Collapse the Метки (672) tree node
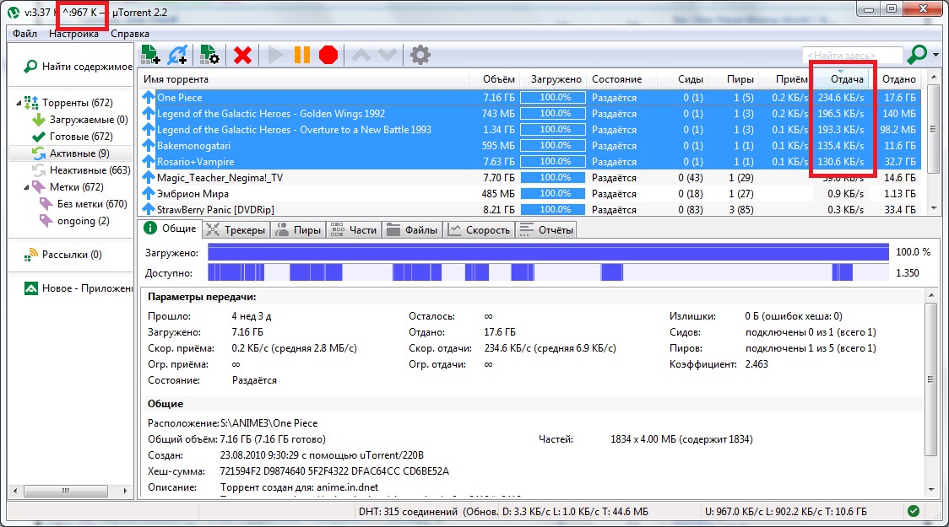 18,187
